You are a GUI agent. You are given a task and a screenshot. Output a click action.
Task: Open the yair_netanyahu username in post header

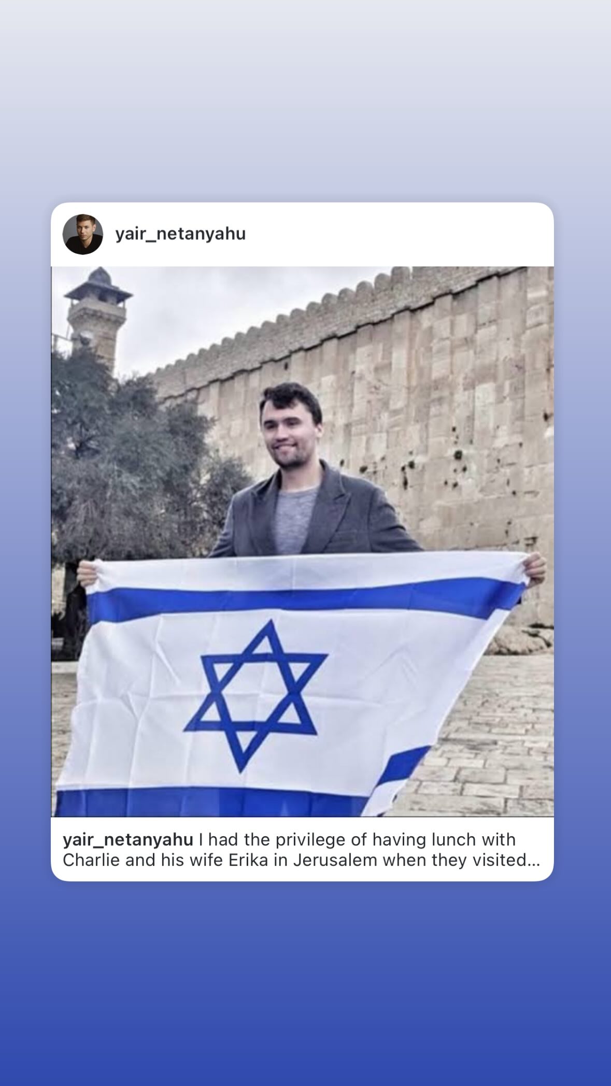[x=180, y=234]
